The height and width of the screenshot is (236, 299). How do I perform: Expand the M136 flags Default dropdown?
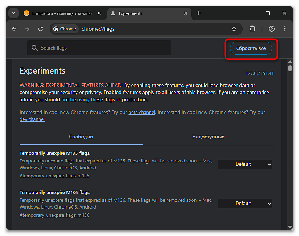click(x=245, y=204)
